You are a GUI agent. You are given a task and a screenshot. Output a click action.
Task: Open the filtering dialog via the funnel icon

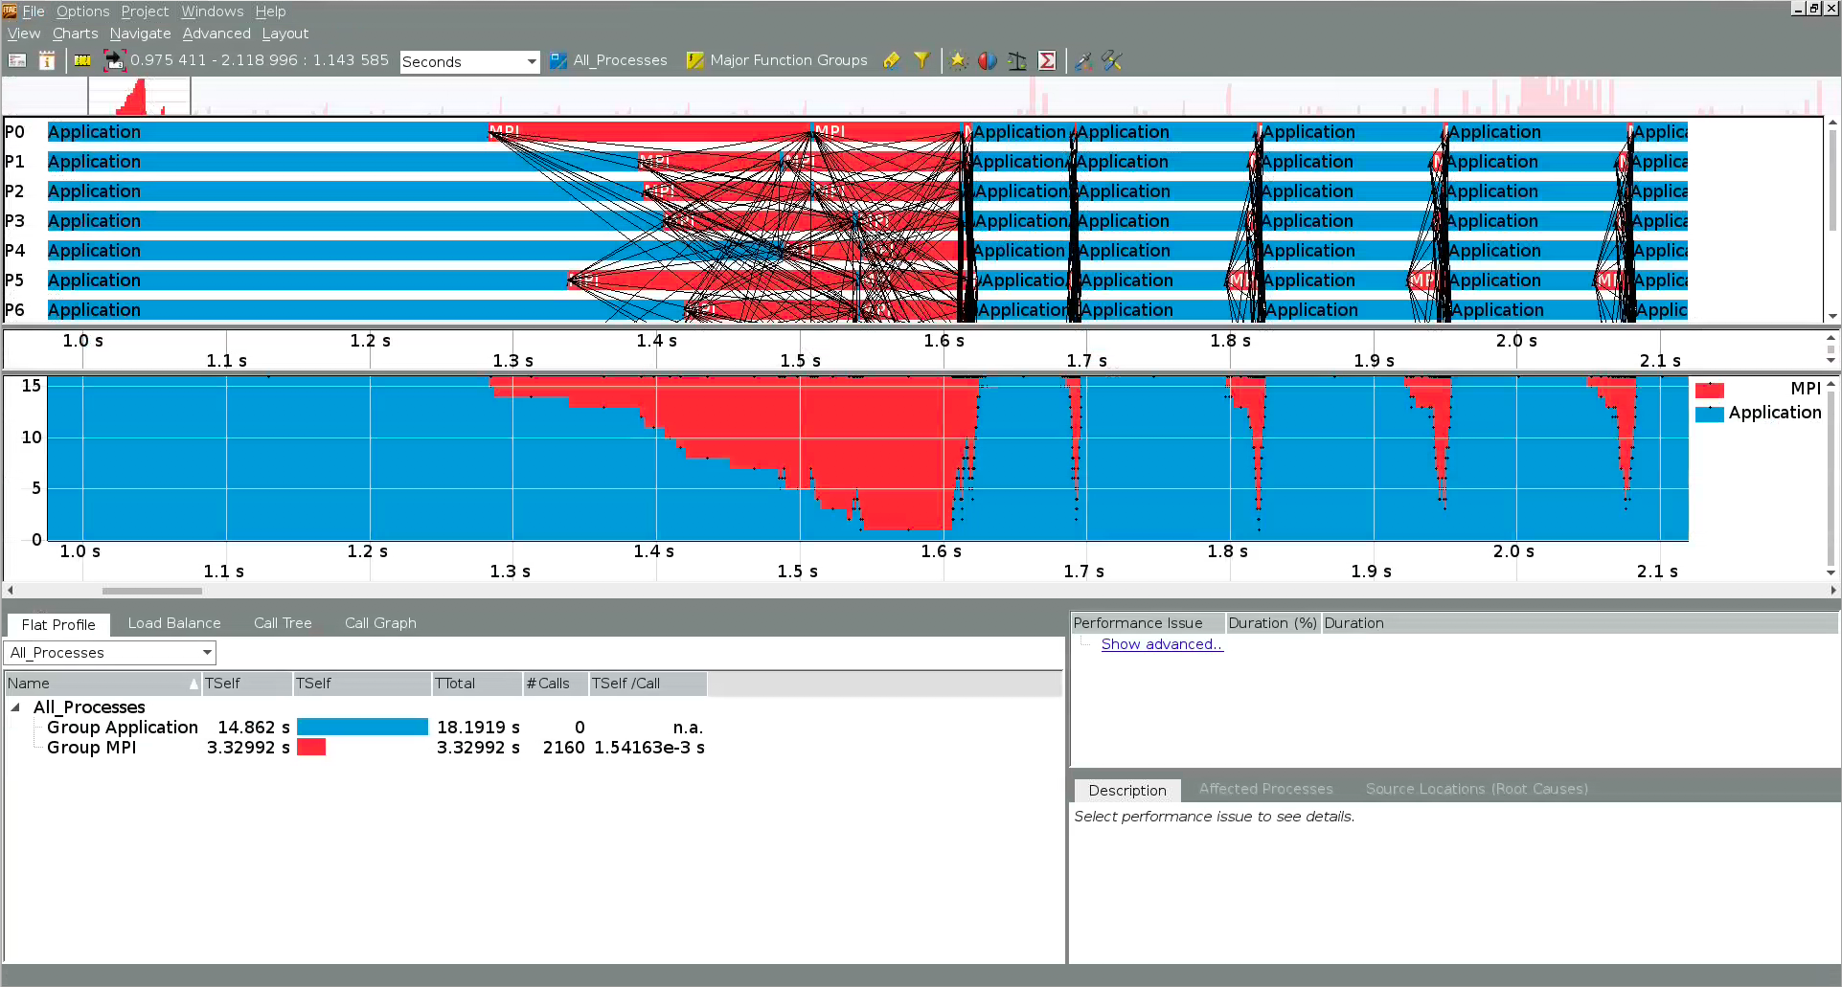tap(921, 60)
